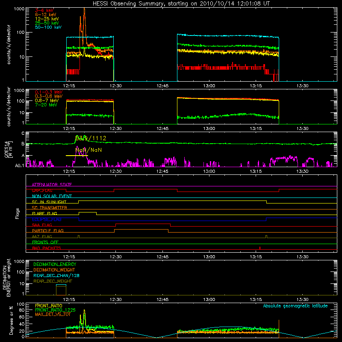Click the DECIMATION_ENERGY legend entry
The height and width of the screenshot is (342, 342).
coord(55,264)
